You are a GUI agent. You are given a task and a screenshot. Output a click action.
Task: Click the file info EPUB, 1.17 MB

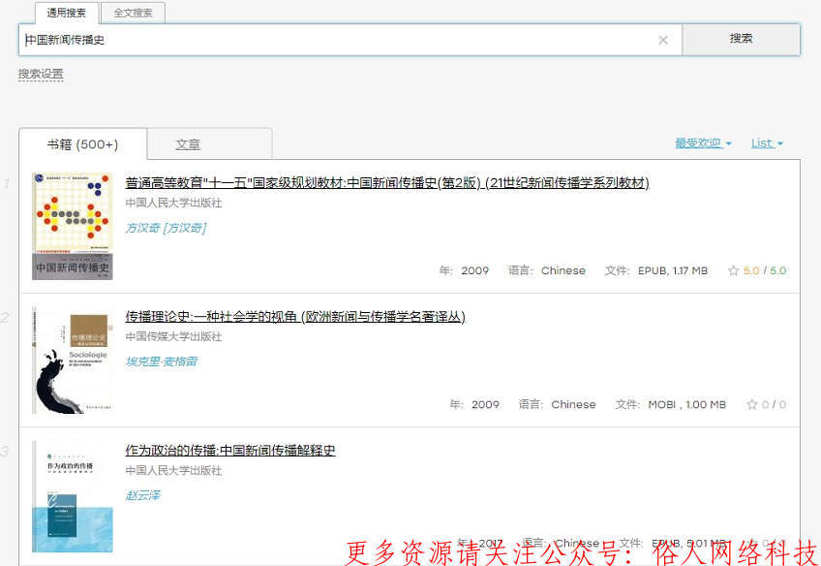coord(673,270)
